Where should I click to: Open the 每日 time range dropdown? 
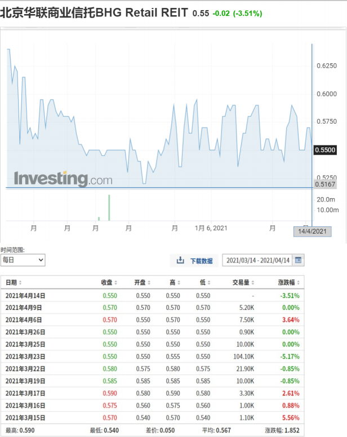click(23, 260)
